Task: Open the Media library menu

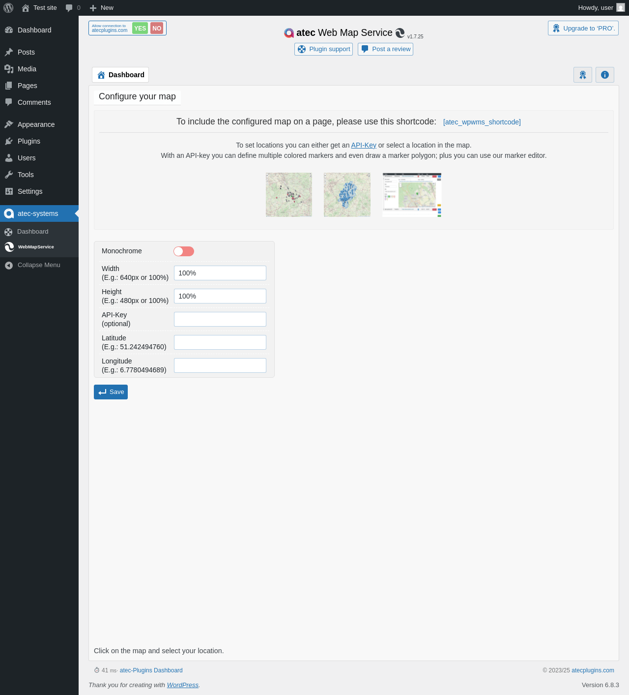Action: pos(39,69)
